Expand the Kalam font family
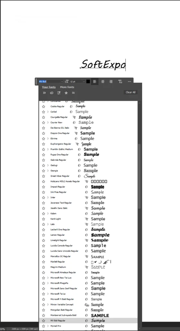Image resolution: width=180 pixels, height=331 pixels. pos(48,213)
